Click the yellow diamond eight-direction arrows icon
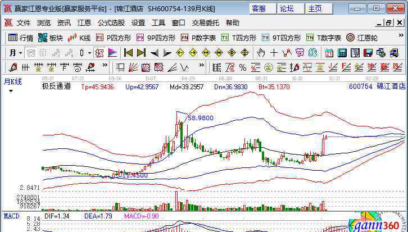408x232 pixels. pyautogui.click(x=232, y=53)
